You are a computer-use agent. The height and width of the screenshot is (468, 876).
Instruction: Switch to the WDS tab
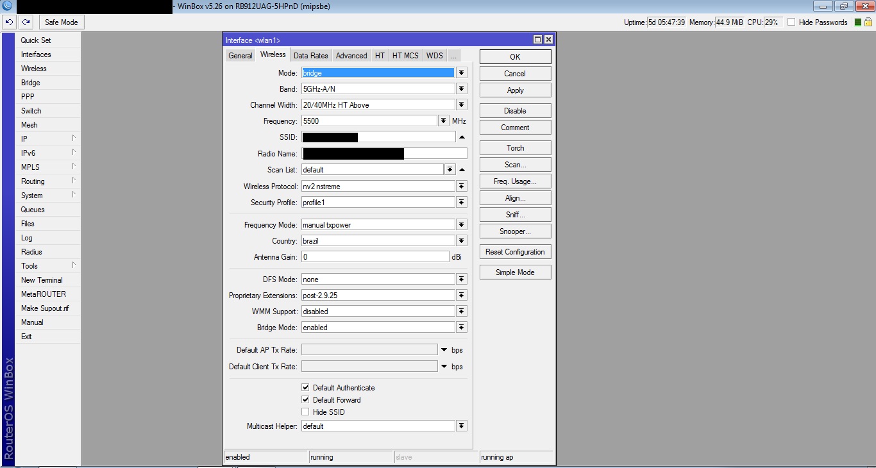435,56
